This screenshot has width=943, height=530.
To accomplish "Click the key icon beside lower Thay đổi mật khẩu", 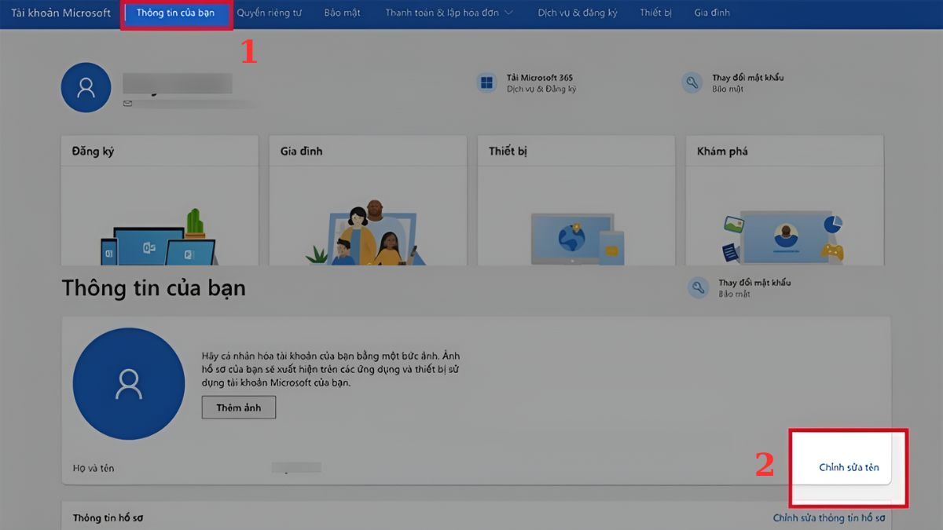I will pyautogui.click(x=699, y=287).
